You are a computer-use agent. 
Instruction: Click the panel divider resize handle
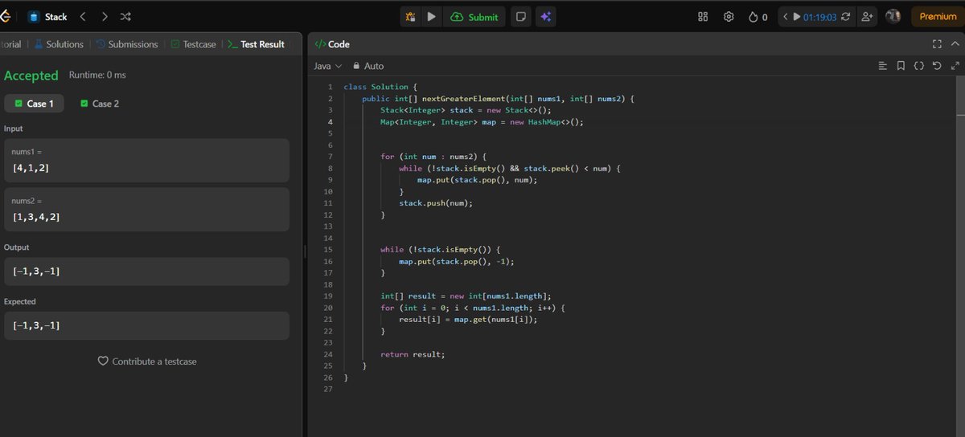305,251
